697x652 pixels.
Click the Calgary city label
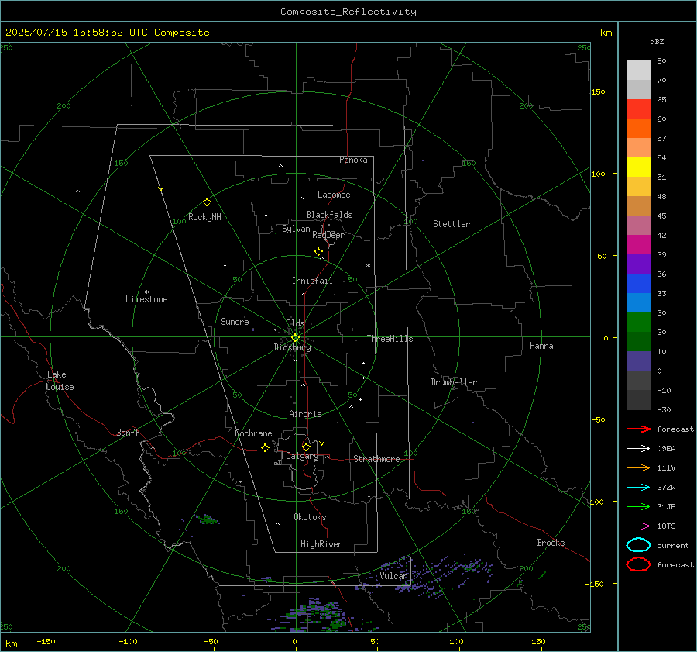pos(302,456)
